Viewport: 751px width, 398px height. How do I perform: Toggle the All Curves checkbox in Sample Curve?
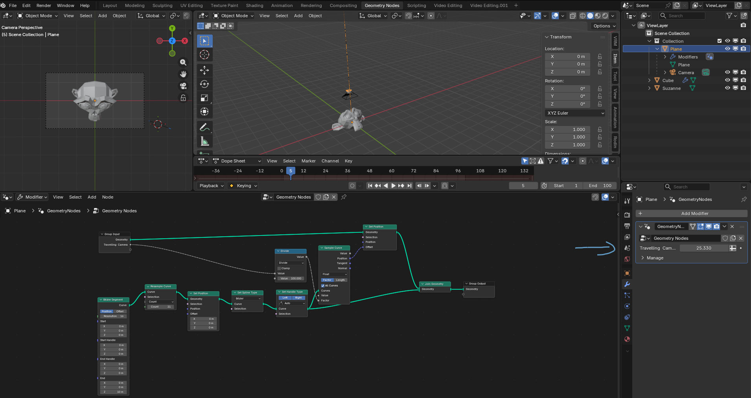point(323,286)
